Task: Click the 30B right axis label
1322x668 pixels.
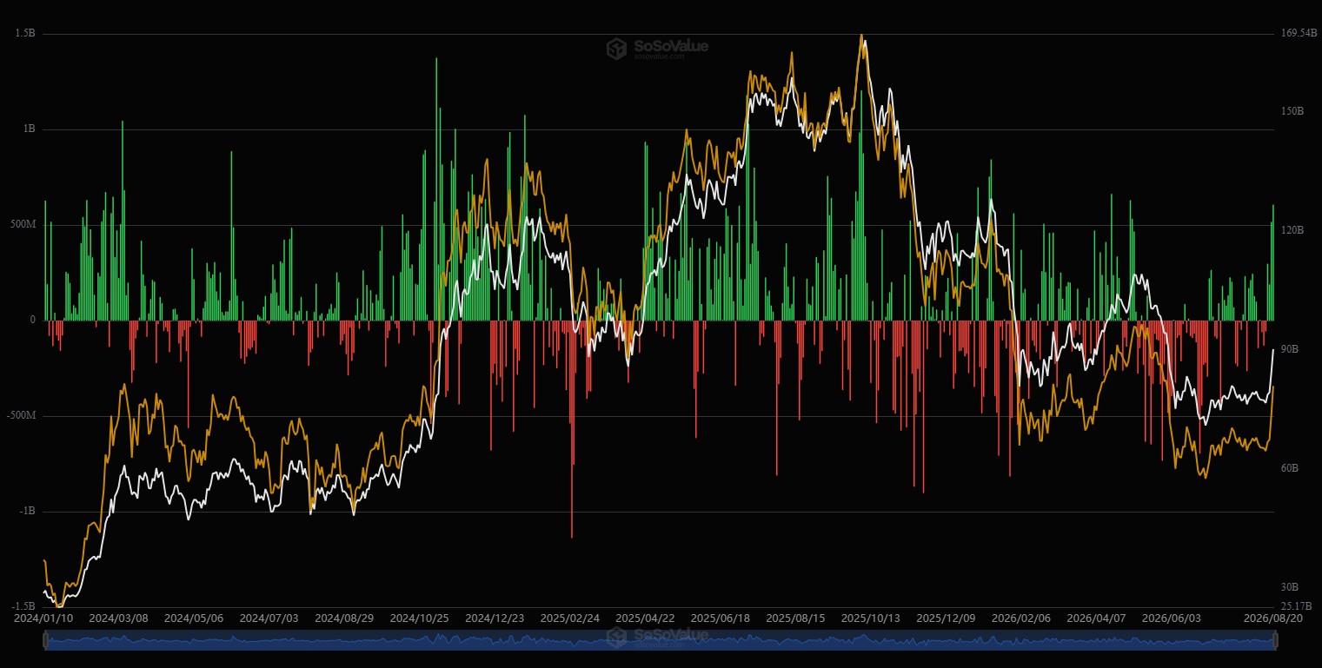Action: click(1290, 587)
